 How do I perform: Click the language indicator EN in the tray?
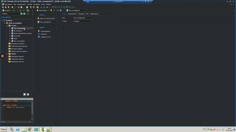pos(204,129)
